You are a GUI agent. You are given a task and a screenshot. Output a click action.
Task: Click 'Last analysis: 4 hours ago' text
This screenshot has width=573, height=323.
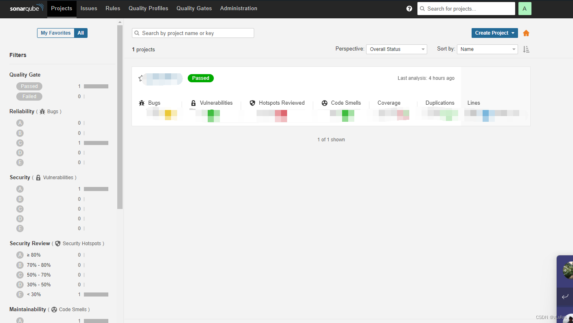click(426, 78)
